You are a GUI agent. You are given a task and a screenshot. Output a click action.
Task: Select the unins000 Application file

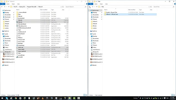tap(42, 57)
